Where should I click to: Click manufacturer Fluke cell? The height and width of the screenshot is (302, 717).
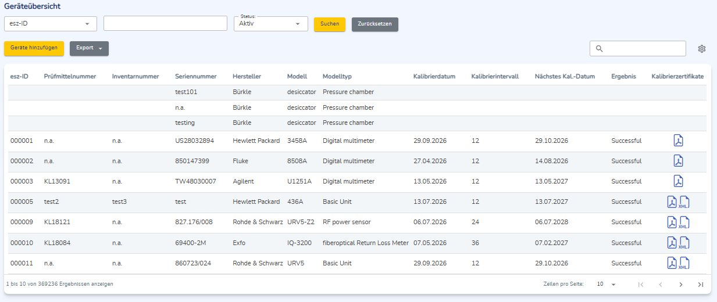point(240,161)
